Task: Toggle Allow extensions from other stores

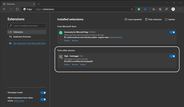Action: pyautogui.click(x=43, y=99)
